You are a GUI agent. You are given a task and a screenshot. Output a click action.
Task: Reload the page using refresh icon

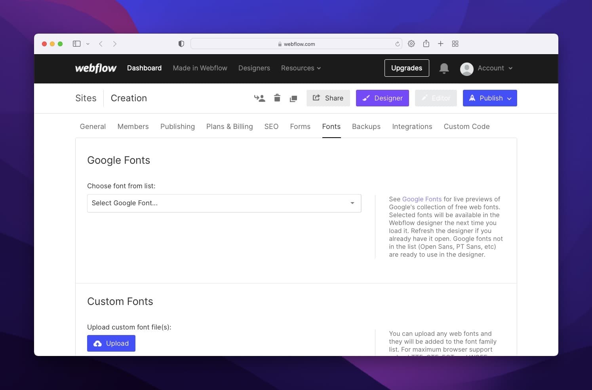tap(397, 44)
